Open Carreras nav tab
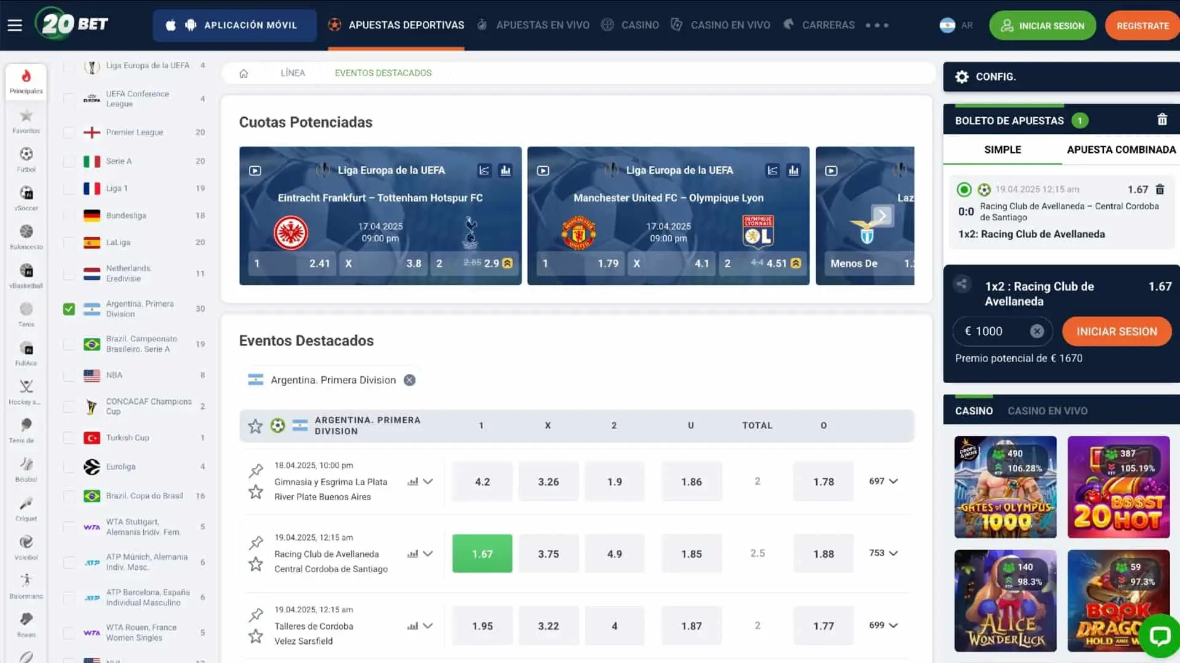 click(x=819, y=25)
